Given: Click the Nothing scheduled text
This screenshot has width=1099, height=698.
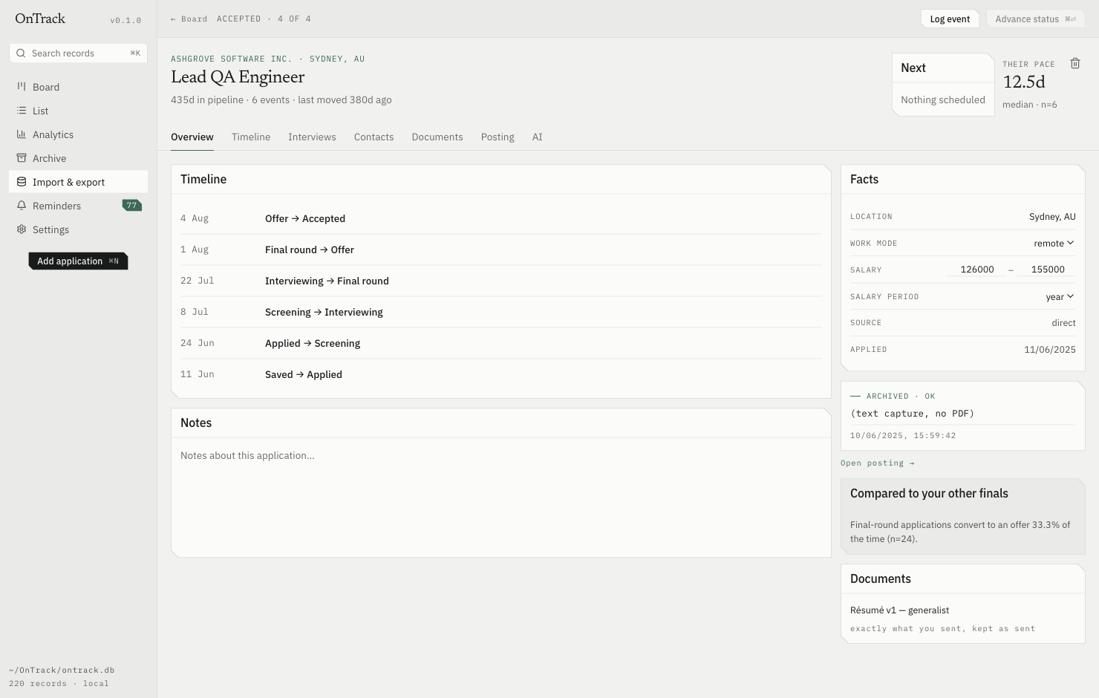Looking at the screenshot, I should pos(943,100).
